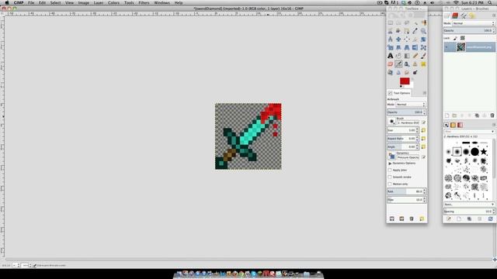497x279 pixels.
Task: Select the Rectangle Select tool
Action: coord(390,22)
